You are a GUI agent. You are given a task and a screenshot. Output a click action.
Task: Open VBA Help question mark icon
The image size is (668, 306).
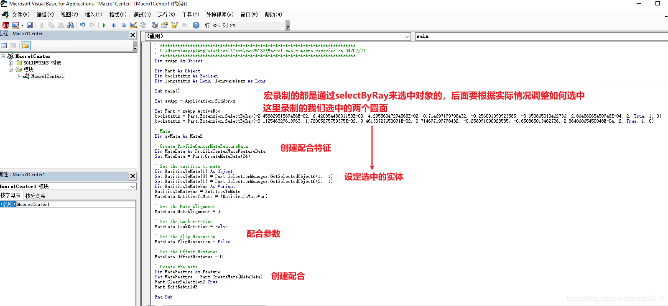[x=196, y=25]
